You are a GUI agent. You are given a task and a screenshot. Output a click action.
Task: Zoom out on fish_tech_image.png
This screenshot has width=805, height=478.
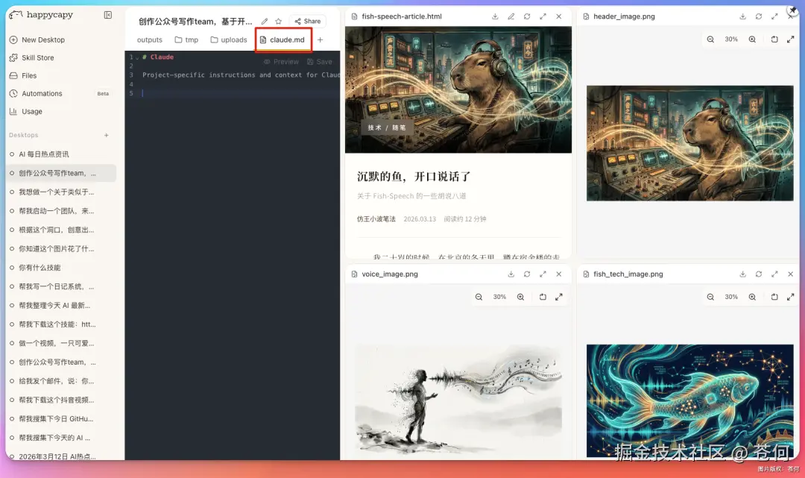pos(710,296)
